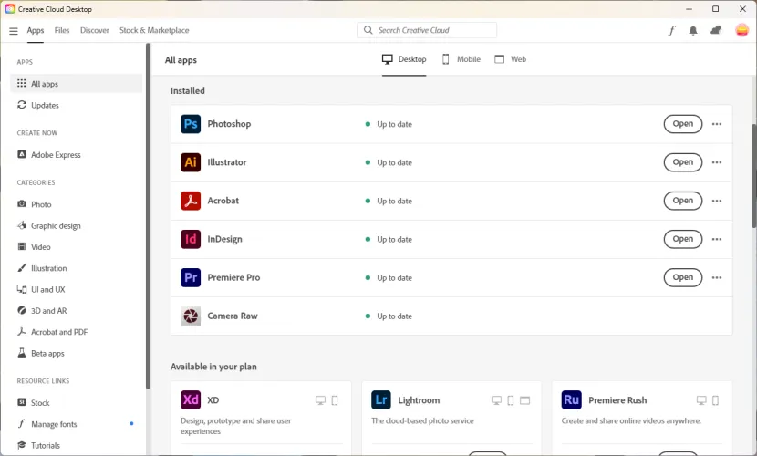Open the user profile avatar

point(741,30)
